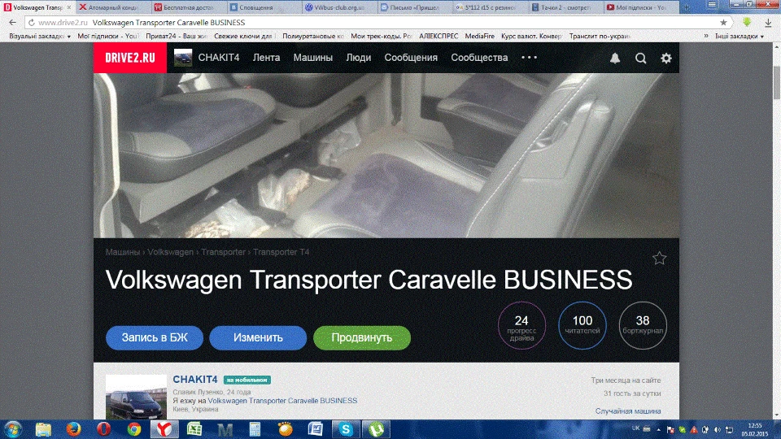Open settings gear icon in site header
781x439 pixels.
tap(666, 59)
